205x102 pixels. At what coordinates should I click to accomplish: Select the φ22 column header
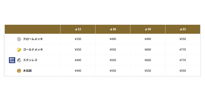tap(183, 29)
